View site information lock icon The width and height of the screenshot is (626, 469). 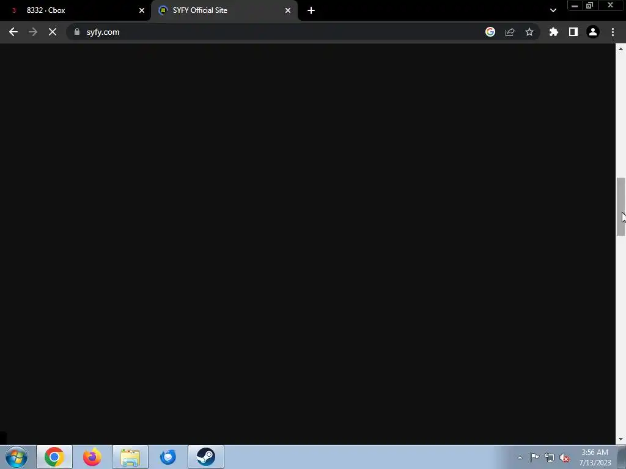pos(77,32)
